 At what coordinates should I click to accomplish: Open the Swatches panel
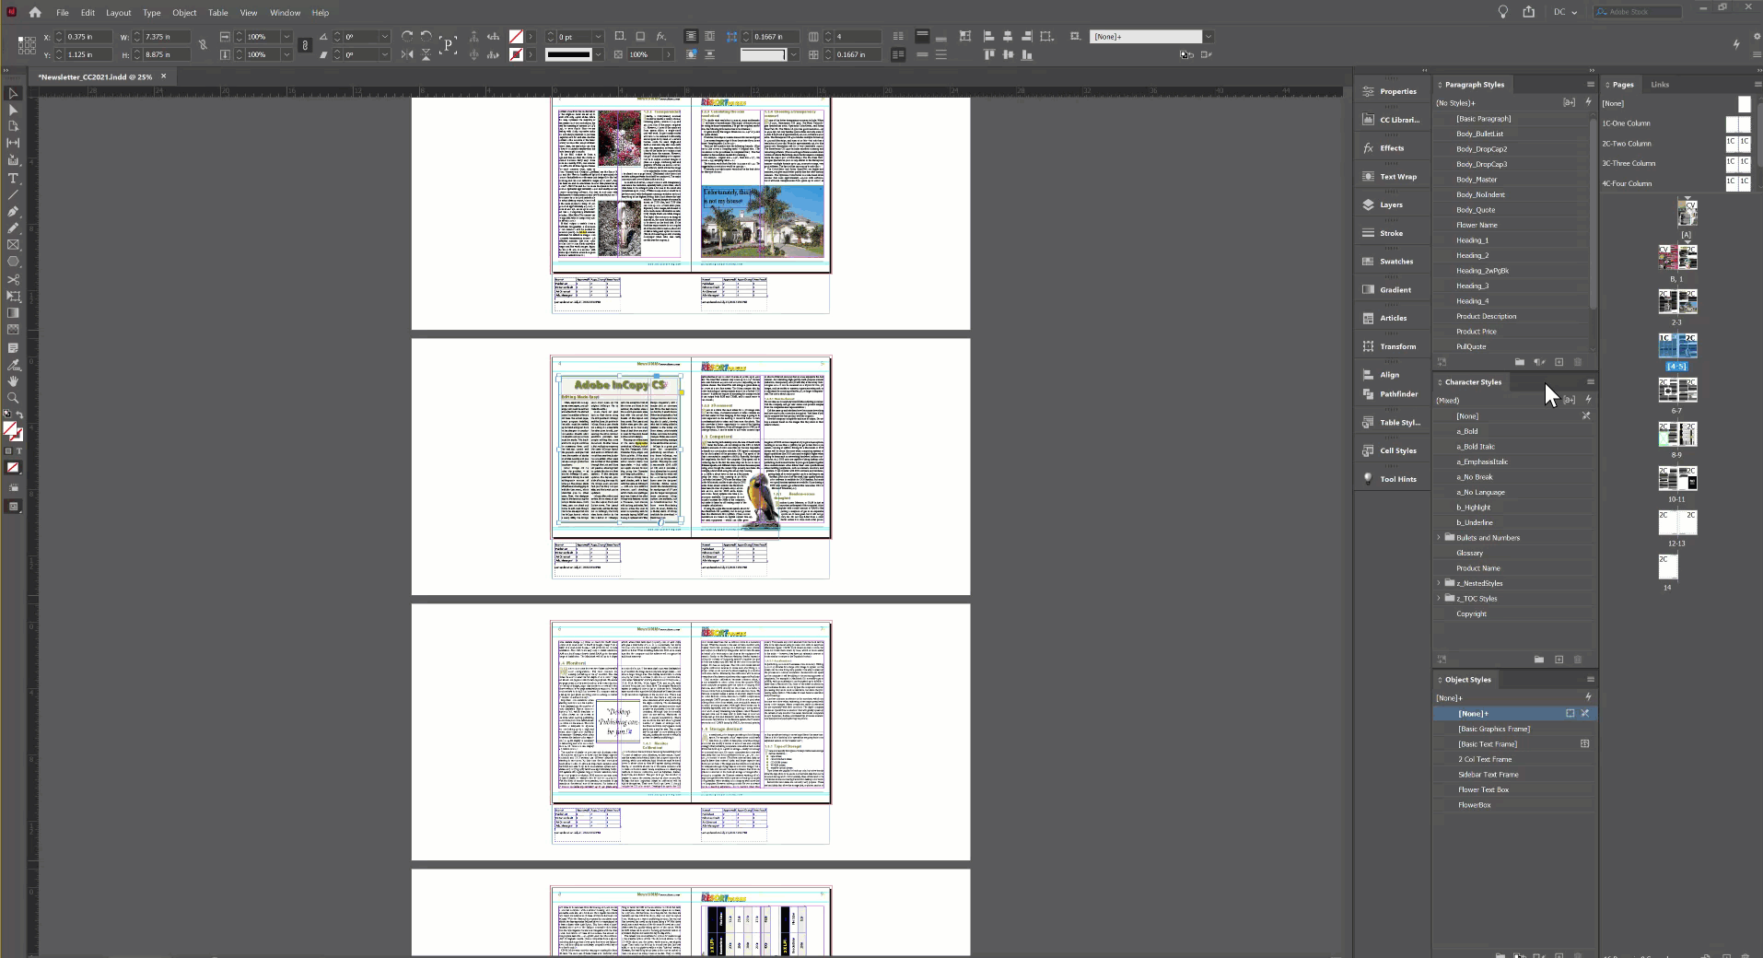point(1390,261)
